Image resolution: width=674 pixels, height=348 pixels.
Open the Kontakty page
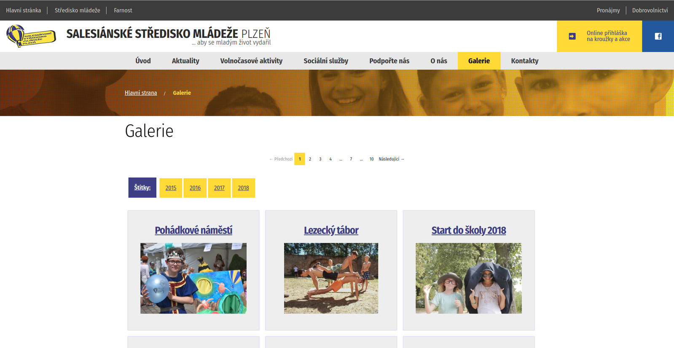524,61
